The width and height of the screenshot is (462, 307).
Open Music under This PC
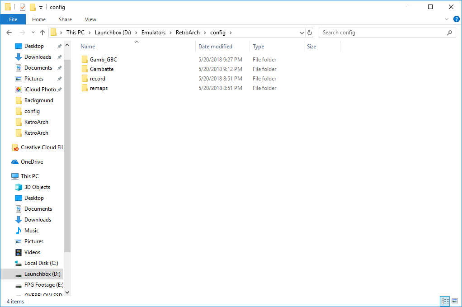tap(32, 231)
